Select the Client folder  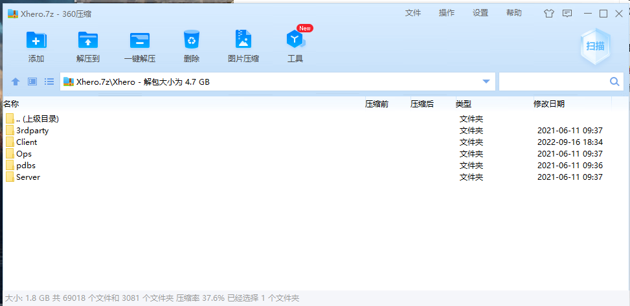click(x=27, y=142)
